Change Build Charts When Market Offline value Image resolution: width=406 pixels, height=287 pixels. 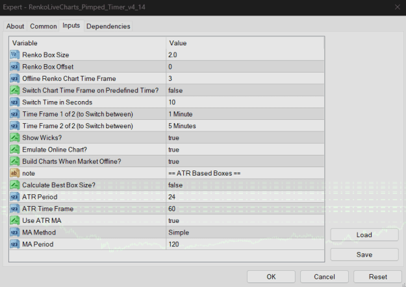tap(245, 161)
